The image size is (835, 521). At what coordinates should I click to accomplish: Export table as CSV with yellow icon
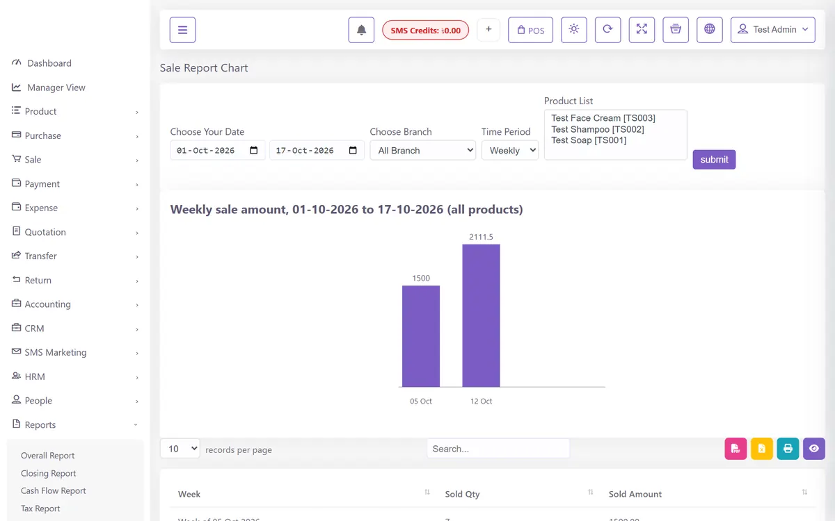tap(762, 449)
